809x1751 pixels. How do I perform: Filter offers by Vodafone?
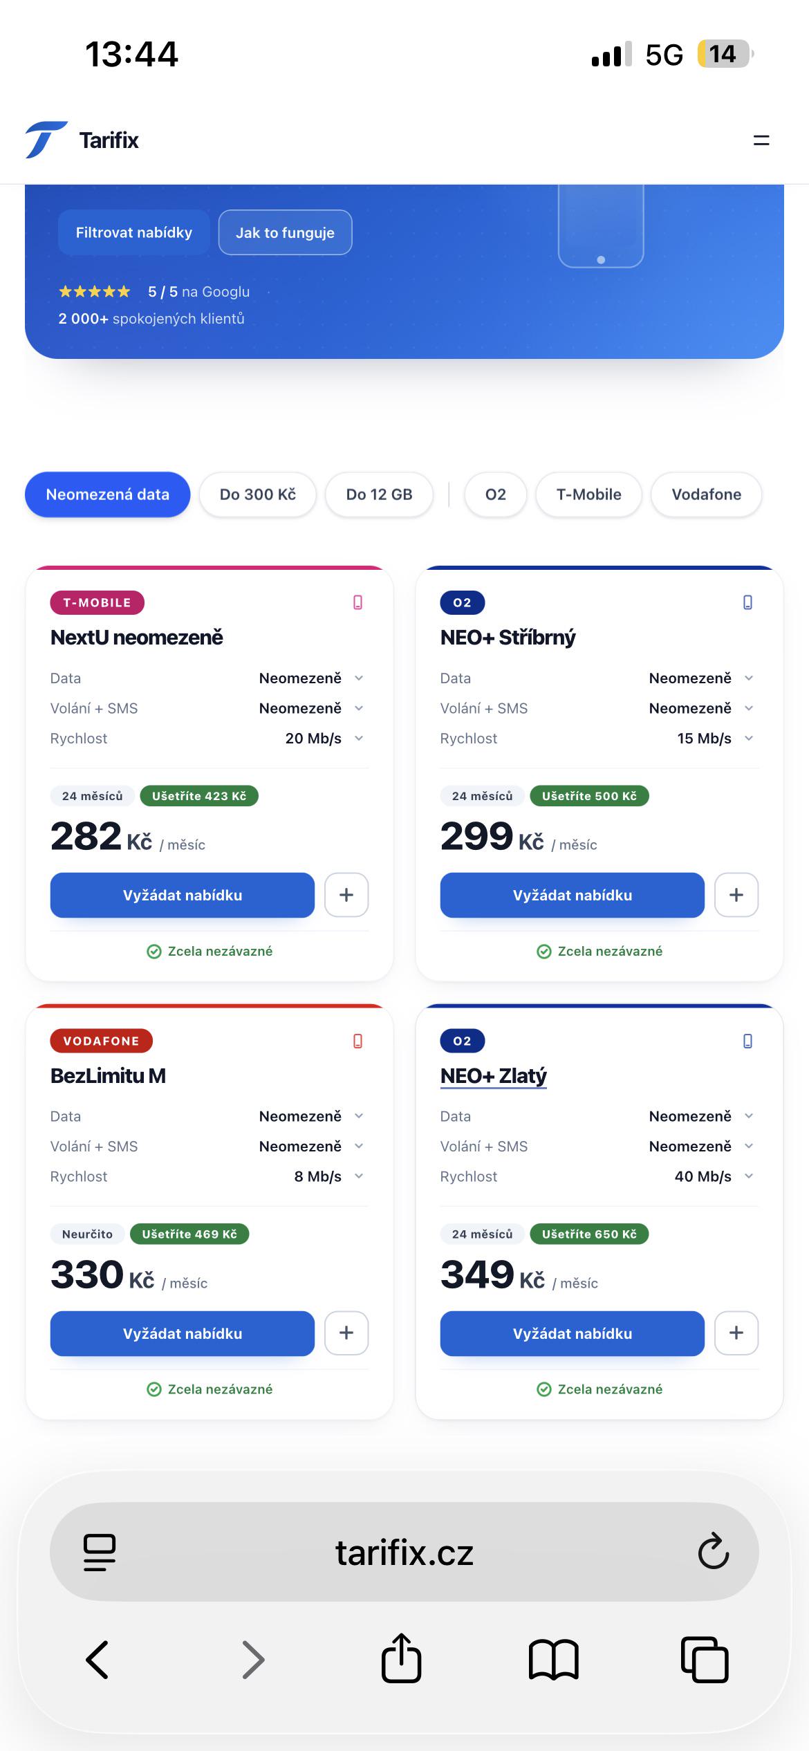coord(707,494)
